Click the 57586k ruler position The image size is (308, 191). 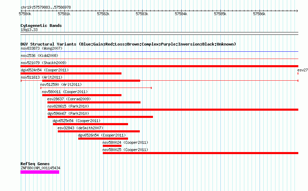(x=259, y=14)
